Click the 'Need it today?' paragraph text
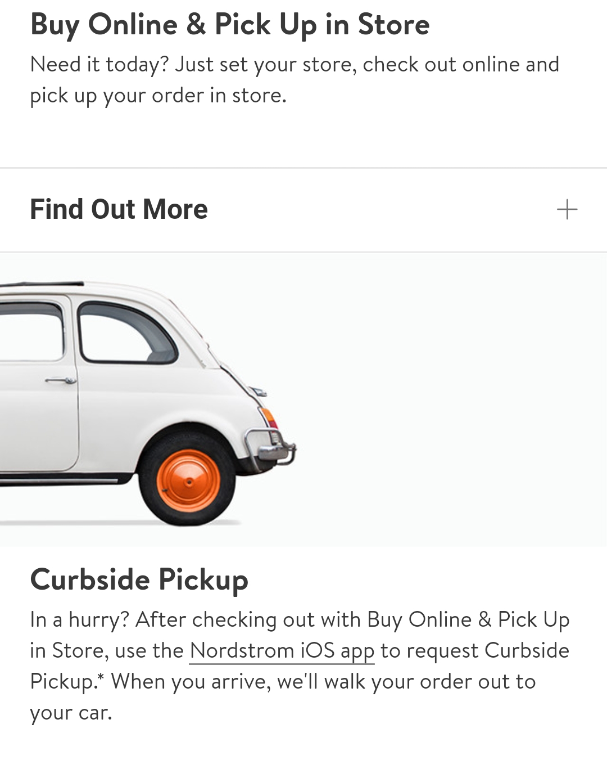This screenshot has height=764, width=607. [295, 80]
